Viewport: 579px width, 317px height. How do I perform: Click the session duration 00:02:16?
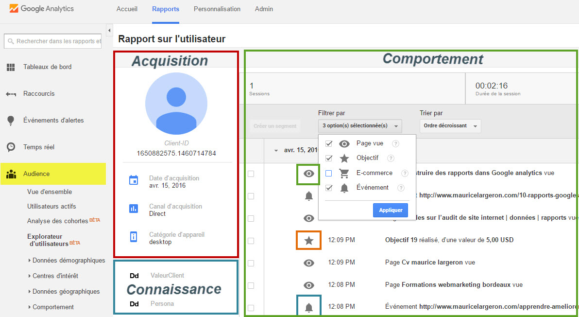(x=492, y=86)
